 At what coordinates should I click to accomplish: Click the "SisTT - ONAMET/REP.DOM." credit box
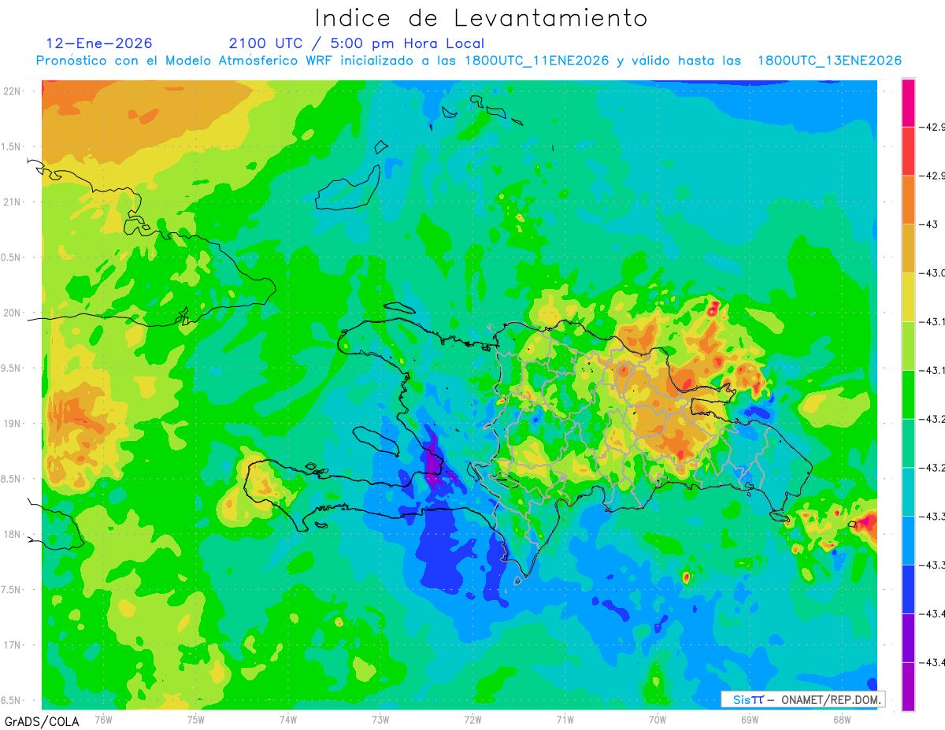coord(802,699)
